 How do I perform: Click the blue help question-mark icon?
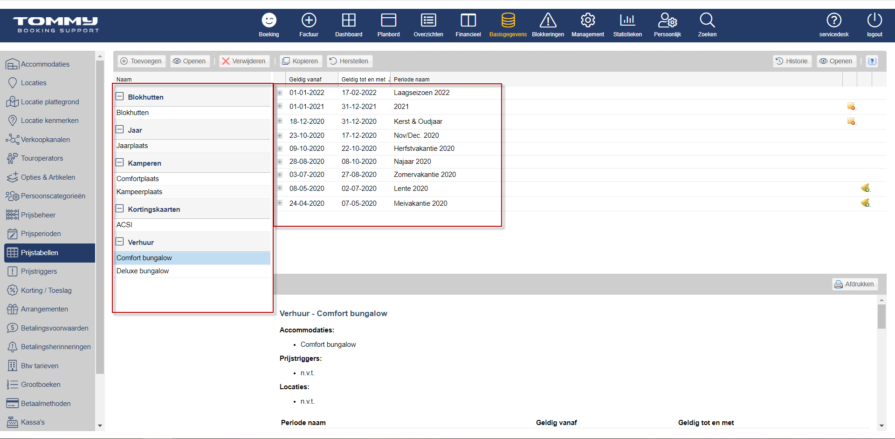(872, 61)
